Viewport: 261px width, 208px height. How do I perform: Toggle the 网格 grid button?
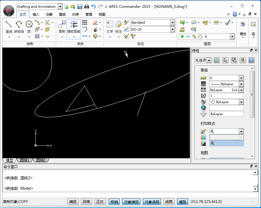coord(86,202)
